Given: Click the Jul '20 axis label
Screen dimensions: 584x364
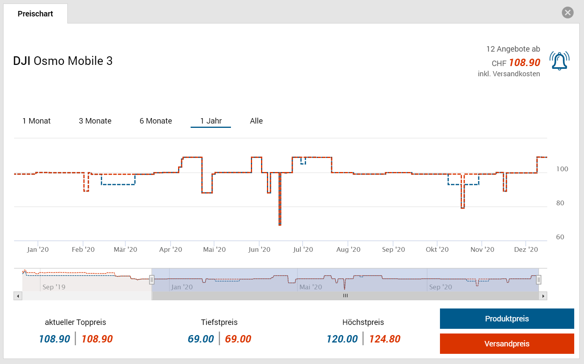Looking at the screenshot, I should pos(303,249).
